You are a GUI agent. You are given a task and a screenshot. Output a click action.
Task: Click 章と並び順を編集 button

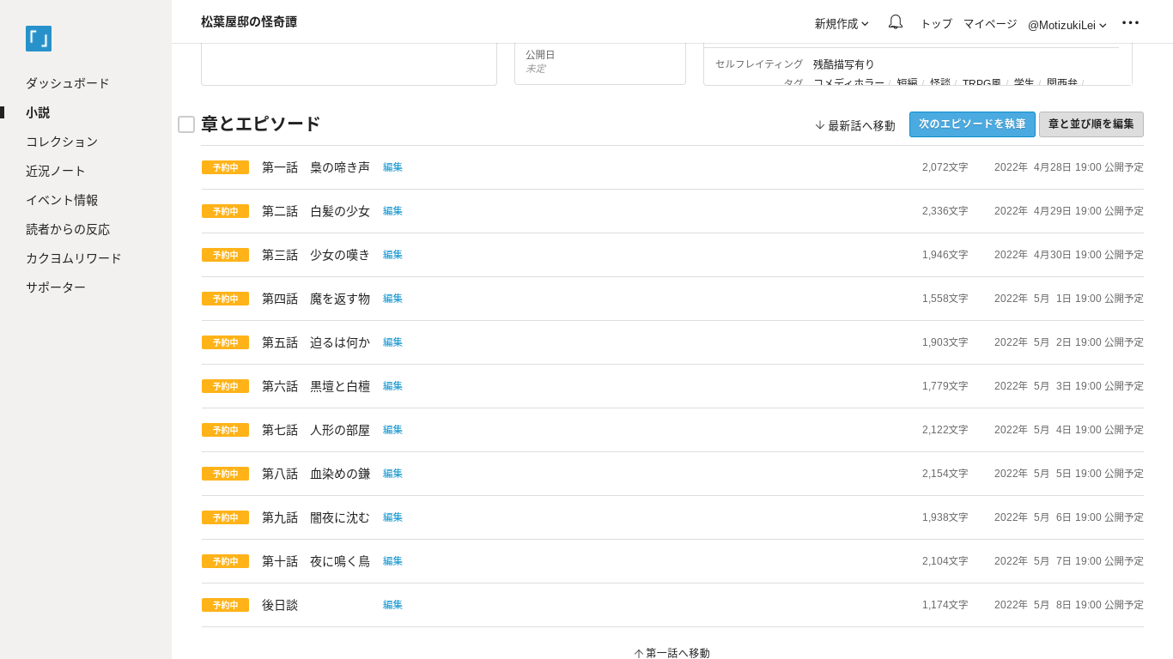pos(1091,124)
